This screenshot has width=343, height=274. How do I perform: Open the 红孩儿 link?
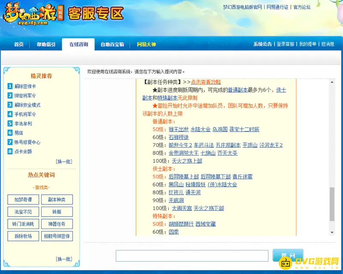[x=176, y=193]
